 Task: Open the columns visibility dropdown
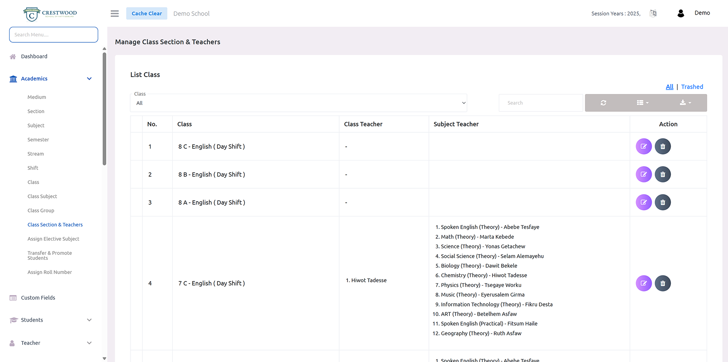click(643, 103)
